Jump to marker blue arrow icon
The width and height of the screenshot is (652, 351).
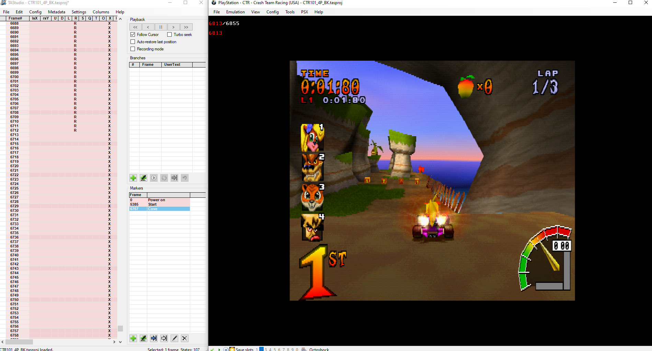pyautogui.click(x=154, y=338)
